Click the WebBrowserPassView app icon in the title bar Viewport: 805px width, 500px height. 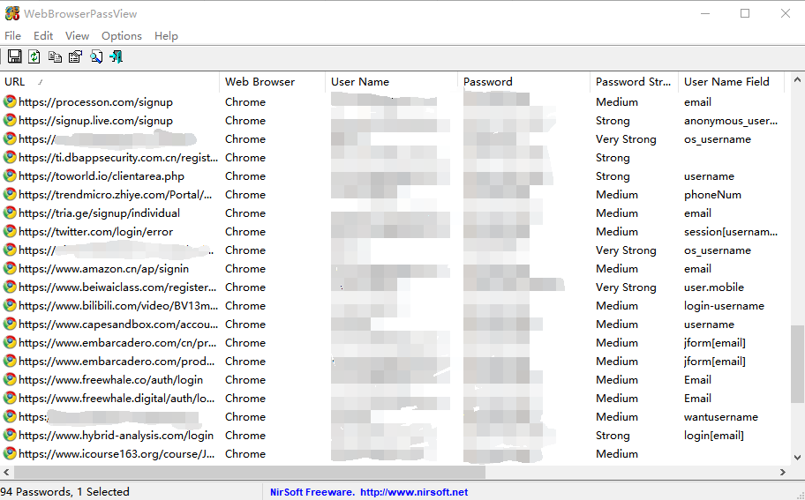pos(12,13)
